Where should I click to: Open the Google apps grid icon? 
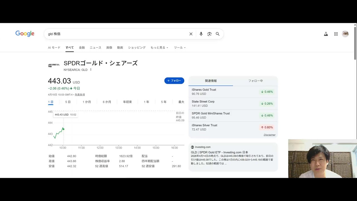tap(336, 34)
